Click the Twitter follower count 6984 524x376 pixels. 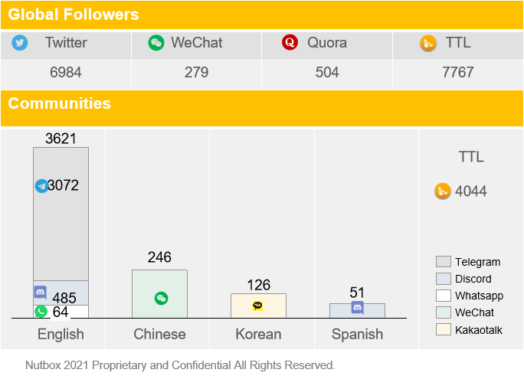point(66,72)
